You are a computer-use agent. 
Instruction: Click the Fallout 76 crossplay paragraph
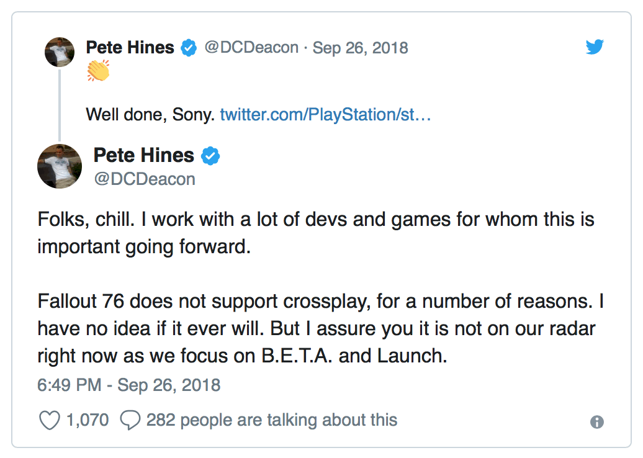coord(320,328)
